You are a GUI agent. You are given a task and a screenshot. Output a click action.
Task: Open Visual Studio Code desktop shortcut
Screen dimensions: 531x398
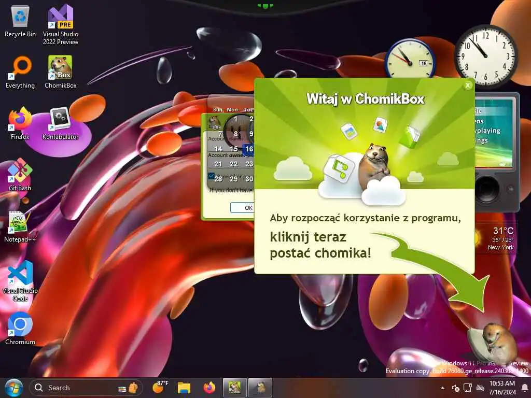click(x=20, y=281)
